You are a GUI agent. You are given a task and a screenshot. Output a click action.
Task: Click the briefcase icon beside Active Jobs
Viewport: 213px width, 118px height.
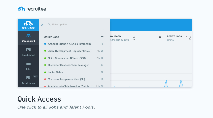160,37
